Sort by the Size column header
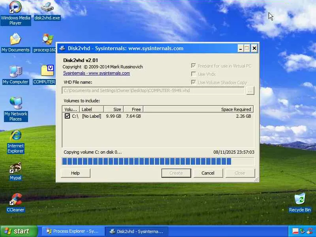The width and height of the screenshot is (316, 237). click(113, 109)
